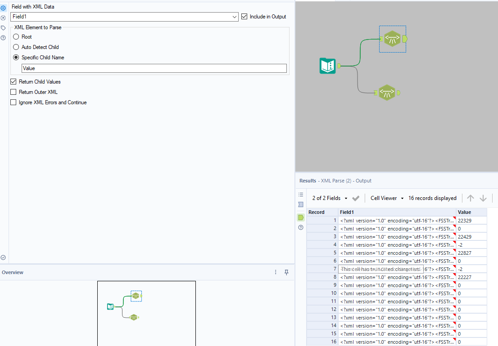Open the Field1 XML data dropdown
Image resolution: width=498 pixels, height=346 pixels.
tap(124, 17)
